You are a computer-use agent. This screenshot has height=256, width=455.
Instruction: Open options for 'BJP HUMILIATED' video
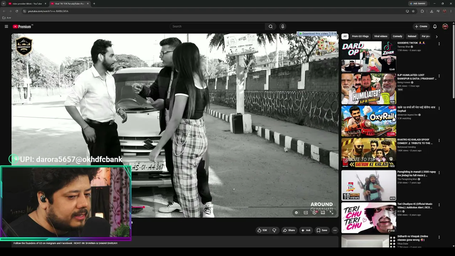(439, 76)
